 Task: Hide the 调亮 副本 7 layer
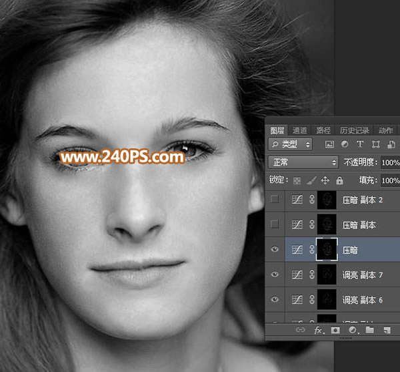coord(275,274)
